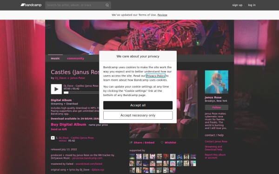The width and height of the screenshot is (279, 174).
Task: Visit the janusrose.bandcamp.com link
Action: (87, 158)
